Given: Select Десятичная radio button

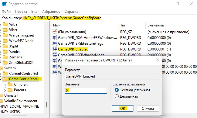Looking at the screenshot, I should coord(117,96).
